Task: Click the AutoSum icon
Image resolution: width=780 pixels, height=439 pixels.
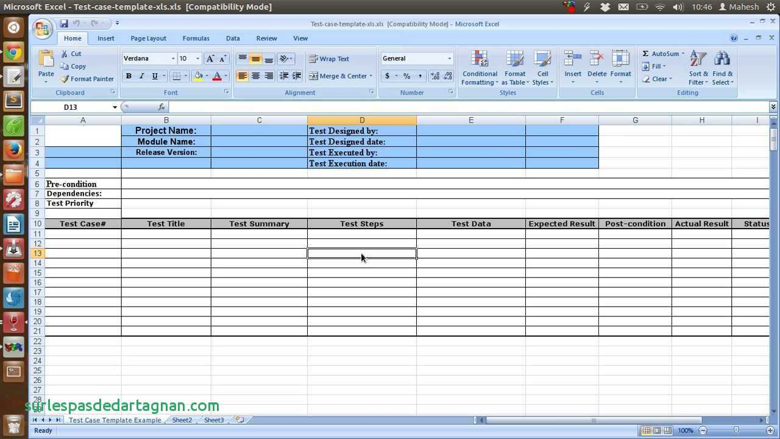Action: pos(661,54)
